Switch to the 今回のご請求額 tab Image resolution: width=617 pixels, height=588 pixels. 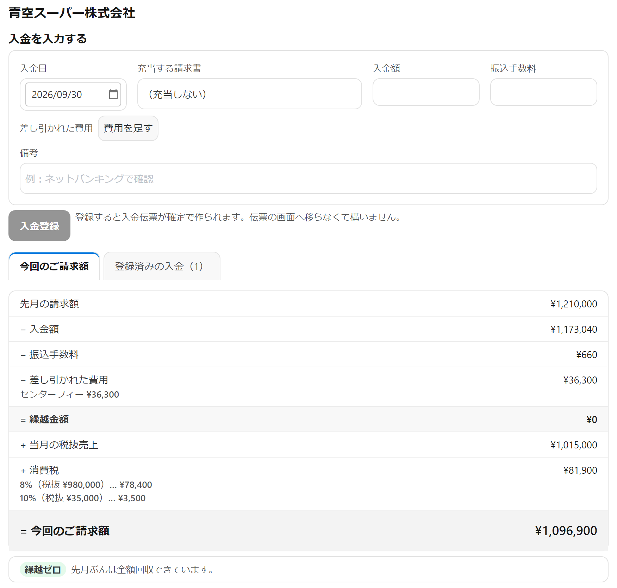[x=54, y=266]
